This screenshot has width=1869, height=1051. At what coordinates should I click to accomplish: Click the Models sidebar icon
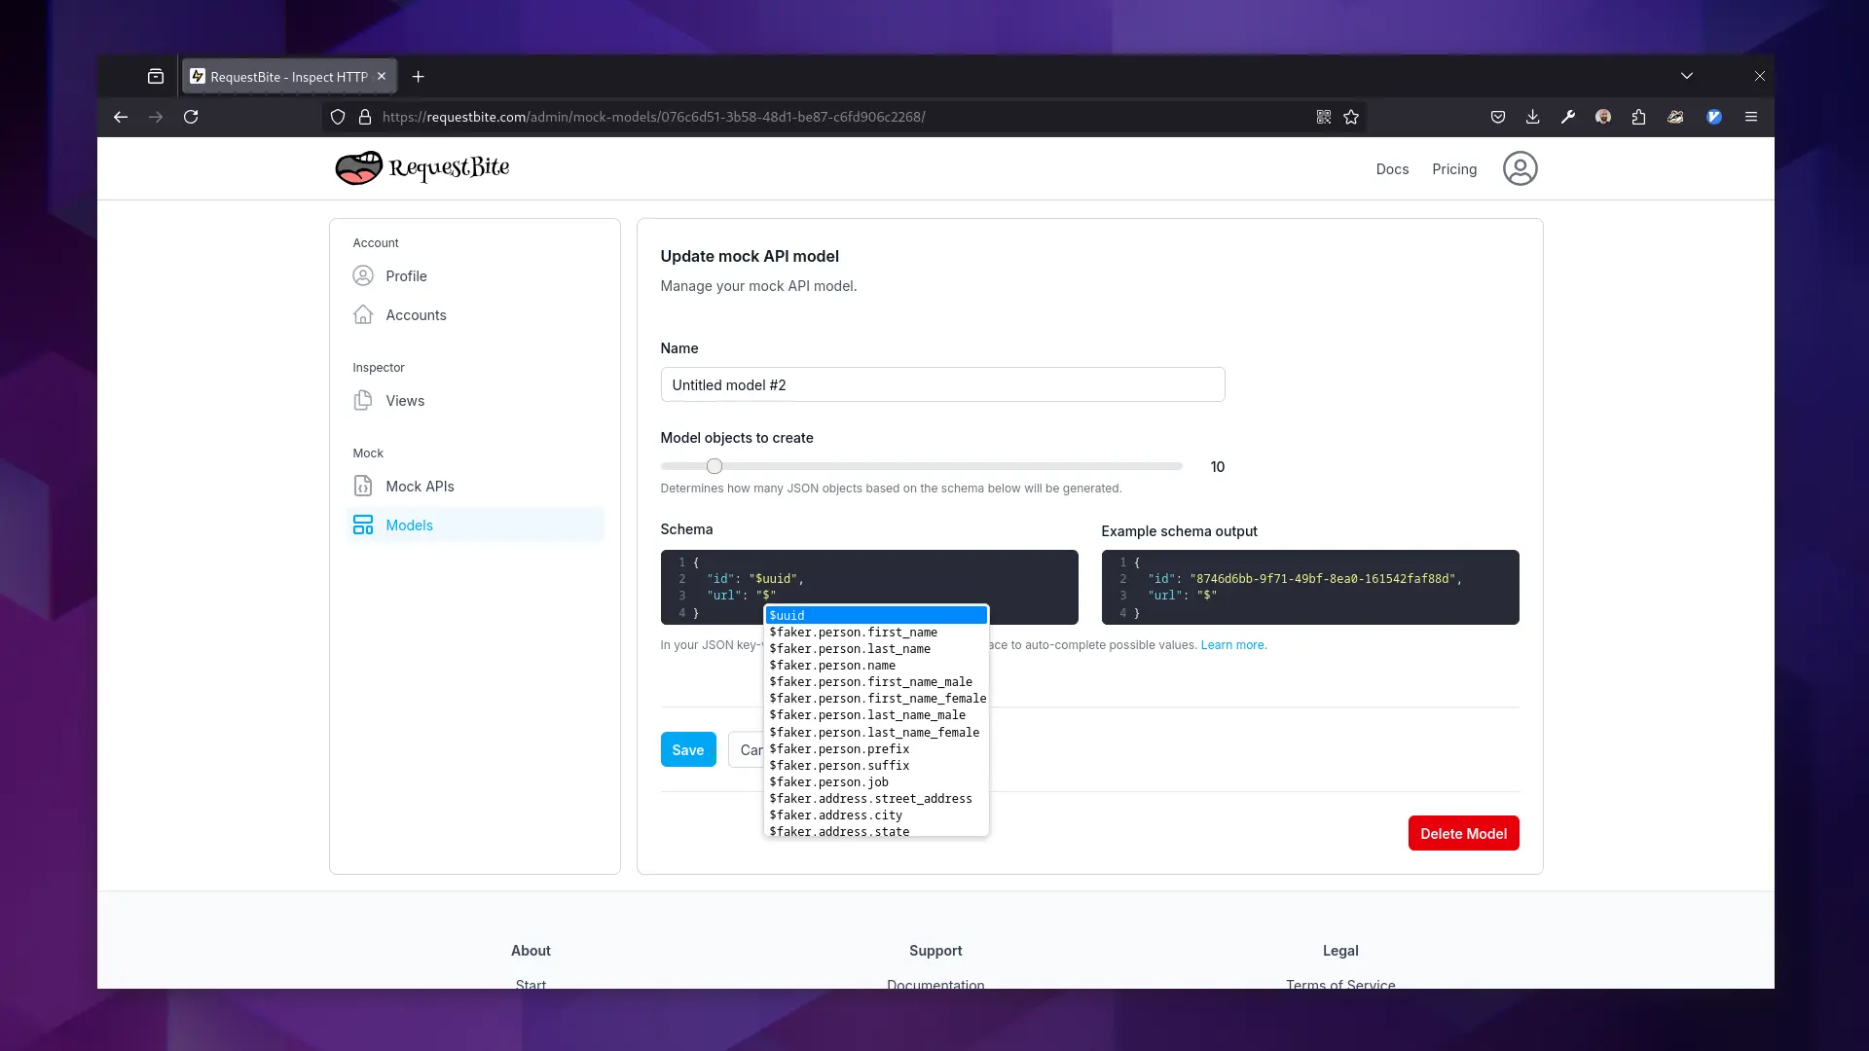coord(363,525)
